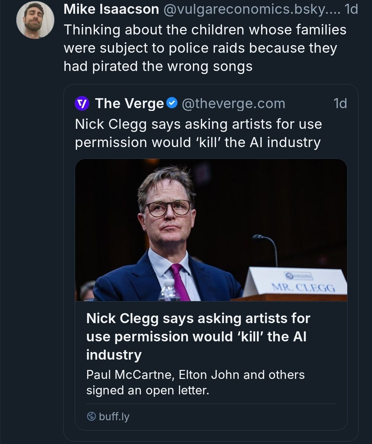The image size is (372, 444).
Task: Click the water bottle cap in the photo
Action: (x=168, y=282)
